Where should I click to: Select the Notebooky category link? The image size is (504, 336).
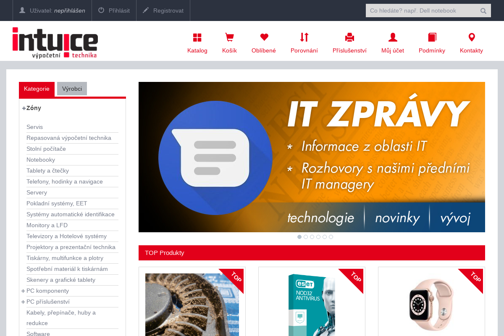(x=41, y=160)
